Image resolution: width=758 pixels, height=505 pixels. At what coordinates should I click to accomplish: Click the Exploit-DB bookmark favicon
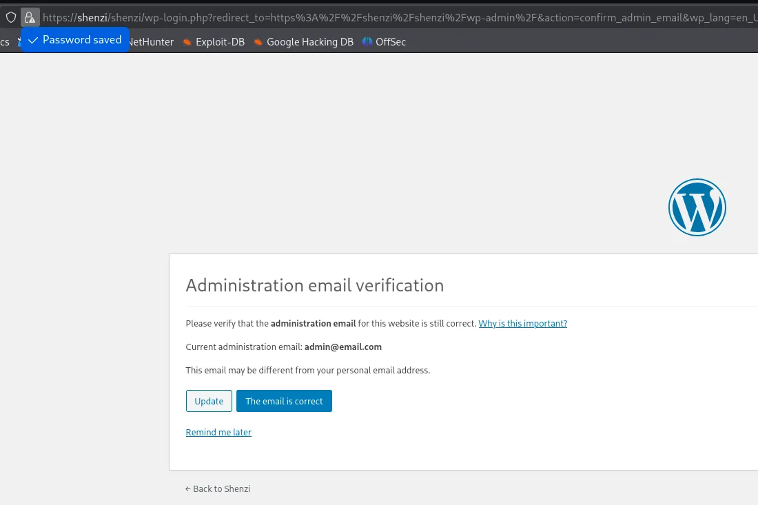(x=187, y=42)
